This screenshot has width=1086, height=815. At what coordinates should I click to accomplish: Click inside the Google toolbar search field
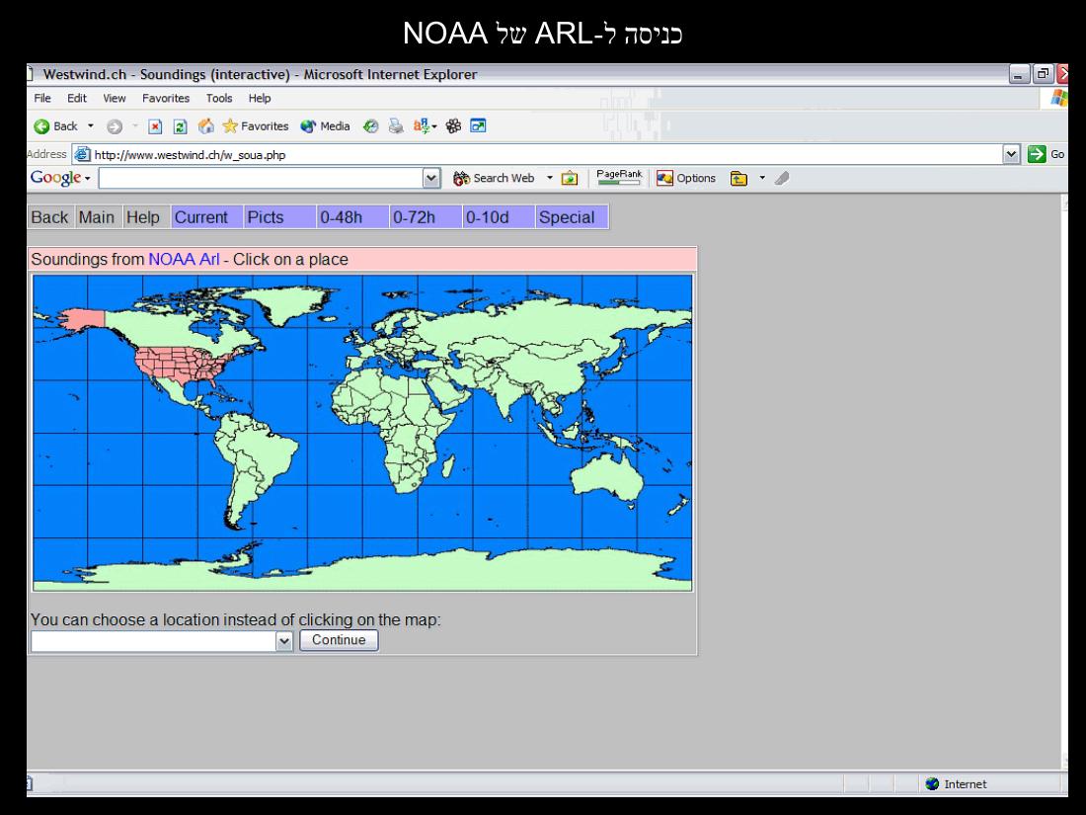(x=261, y=178)
